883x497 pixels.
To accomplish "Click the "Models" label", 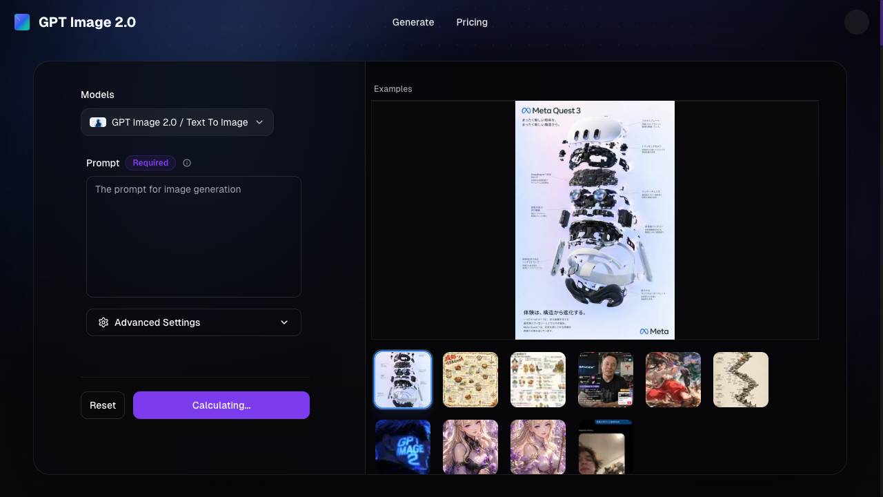I will [97, 95].
